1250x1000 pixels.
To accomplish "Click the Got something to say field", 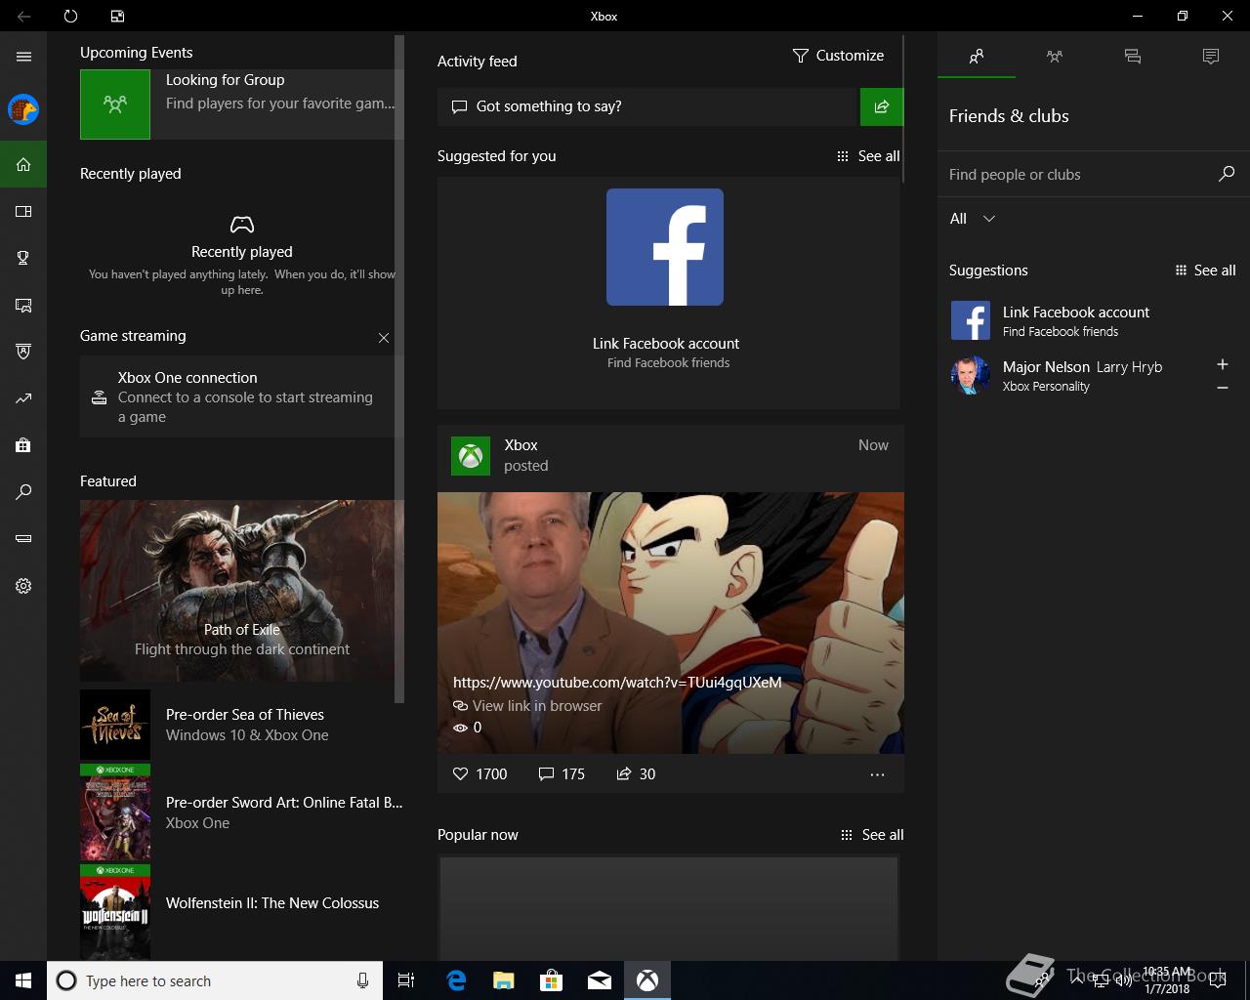I will coord(646,106).
